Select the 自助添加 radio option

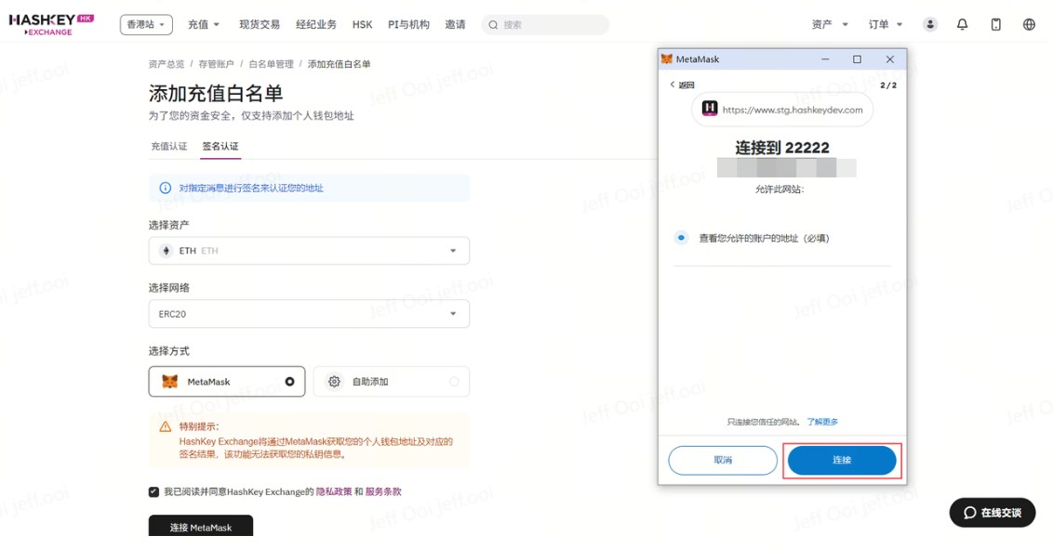454,382
